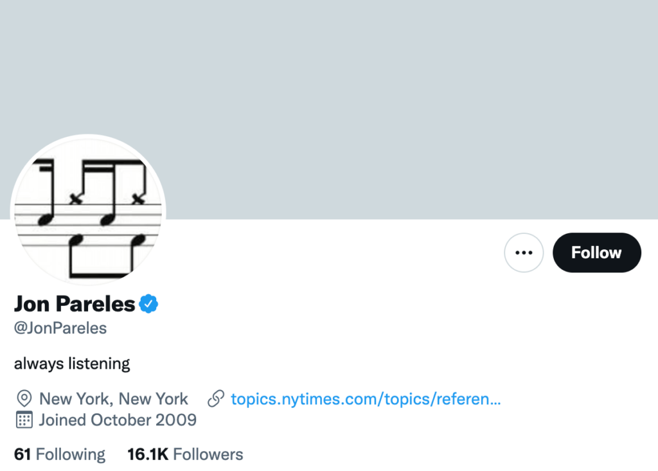
Task: Click the blue verified checkmark badge
Action: [149, 303]
